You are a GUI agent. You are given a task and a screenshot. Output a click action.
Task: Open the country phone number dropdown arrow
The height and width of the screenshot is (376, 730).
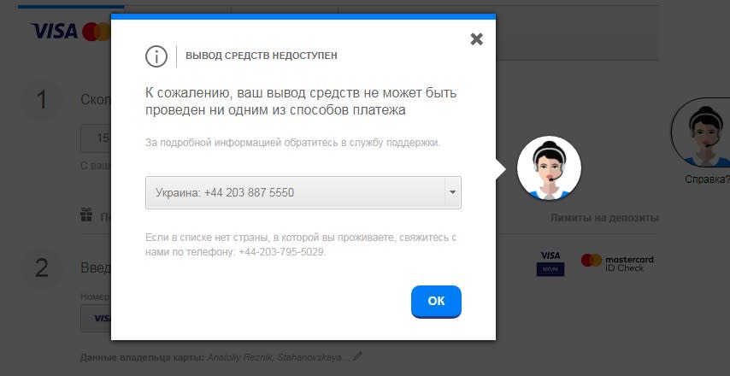coord(452,192)
